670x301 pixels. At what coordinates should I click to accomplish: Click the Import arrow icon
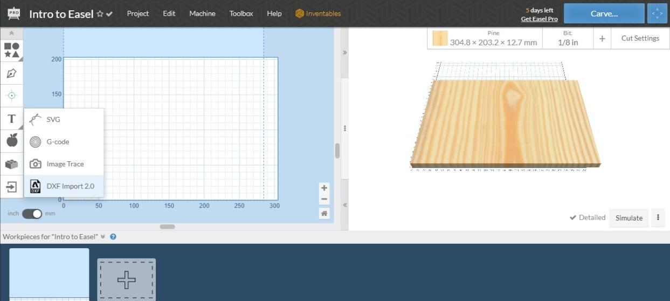pos(11,187)
